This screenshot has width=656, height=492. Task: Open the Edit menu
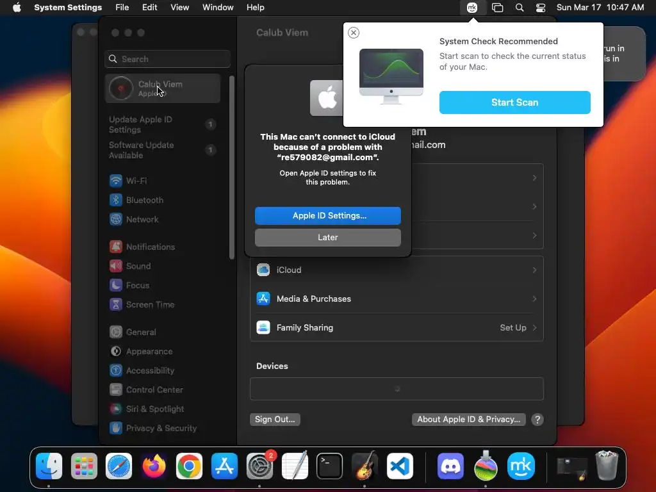click(149, 8)
